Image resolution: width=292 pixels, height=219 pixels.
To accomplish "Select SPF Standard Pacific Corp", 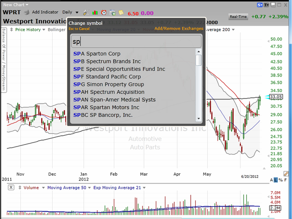I will [x=107, y=76].
